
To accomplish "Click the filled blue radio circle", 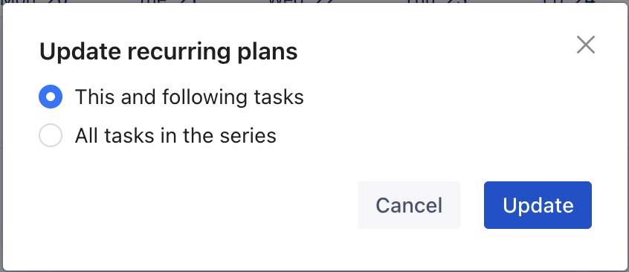I will (x=51, y=97).
